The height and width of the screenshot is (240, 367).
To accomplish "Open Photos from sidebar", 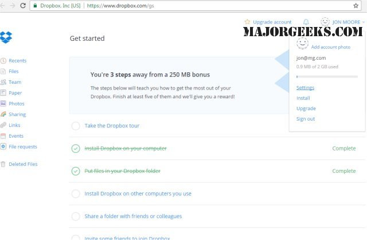I will 17,103.
